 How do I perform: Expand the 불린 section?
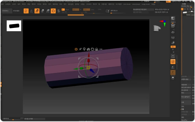pos(183,117)
